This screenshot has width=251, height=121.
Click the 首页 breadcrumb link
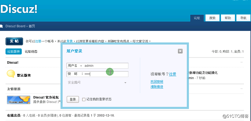point(32,26)
